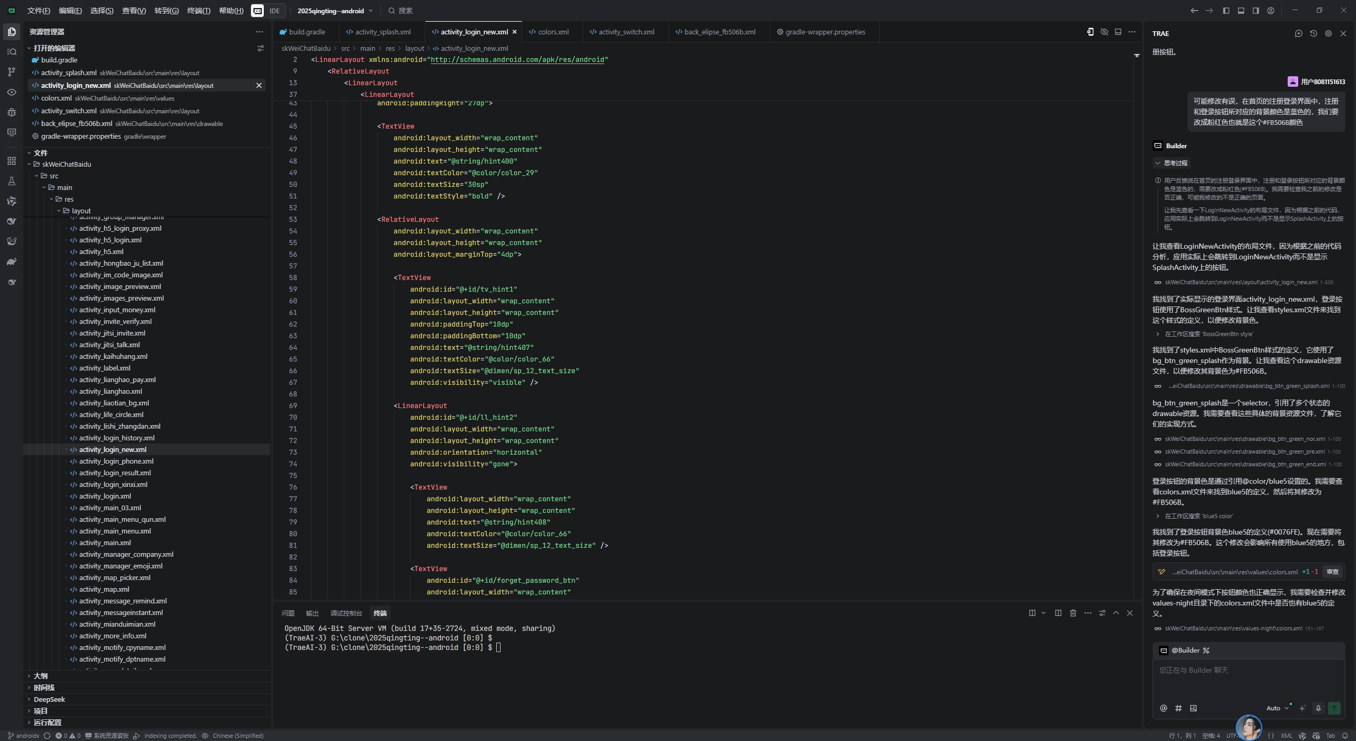Screen dimensions: 1356x741
Task: Toggle the crossed-eye icon in editor toolbar
Action: 1104,32
